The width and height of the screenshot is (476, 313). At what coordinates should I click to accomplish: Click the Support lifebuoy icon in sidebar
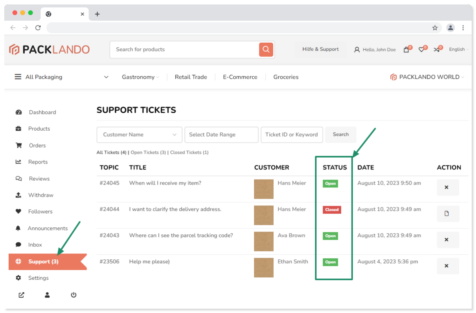[18, 261]
